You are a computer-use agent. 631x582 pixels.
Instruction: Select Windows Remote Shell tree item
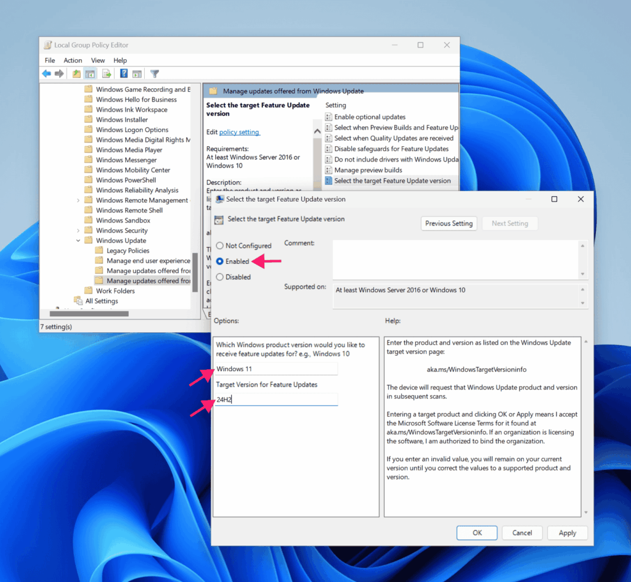tap(129, 210)
